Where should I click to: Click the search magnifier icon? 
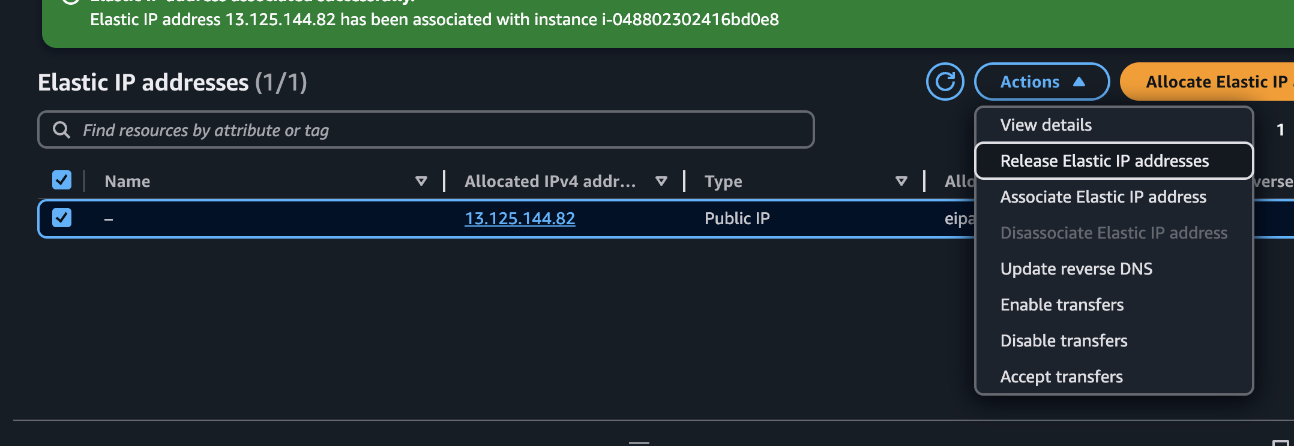tap(61, 129)
